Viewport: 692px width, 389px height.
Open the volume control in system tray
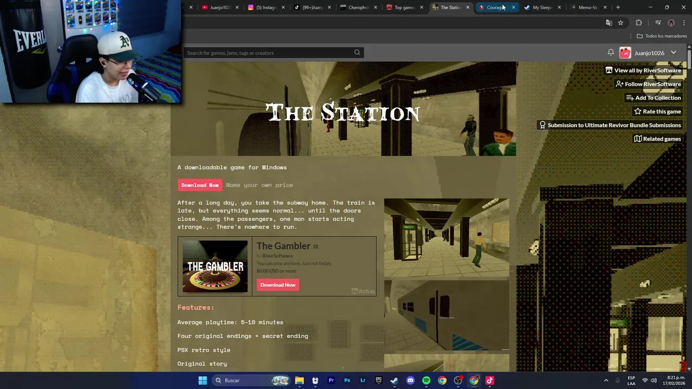coord(654,380)
